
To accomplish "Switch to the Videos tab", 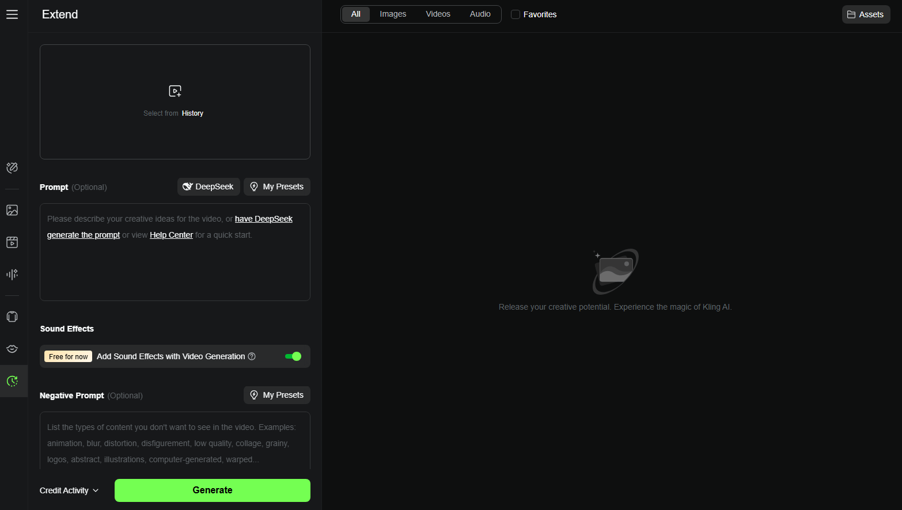I will point(438,14).
